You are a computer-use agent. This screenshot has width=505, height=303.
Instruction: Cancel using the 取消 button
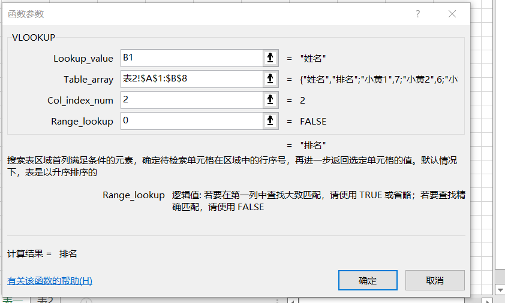click(435, 280)
